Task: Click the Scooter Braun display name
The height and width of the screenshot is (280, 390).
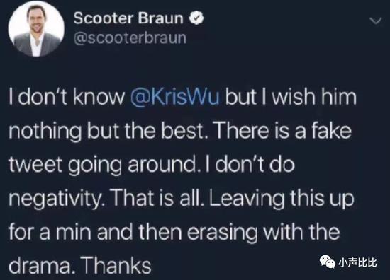Action: tap(128, 18)
